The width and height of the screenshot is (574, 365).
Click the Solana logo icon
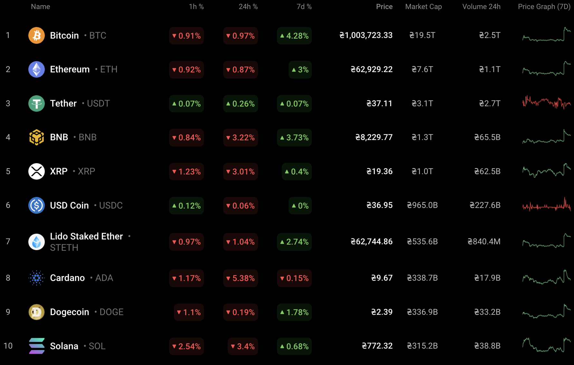click(x=36, y=346)
